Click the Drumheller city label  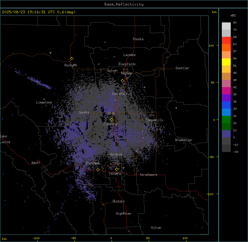(x=184, y=140)
